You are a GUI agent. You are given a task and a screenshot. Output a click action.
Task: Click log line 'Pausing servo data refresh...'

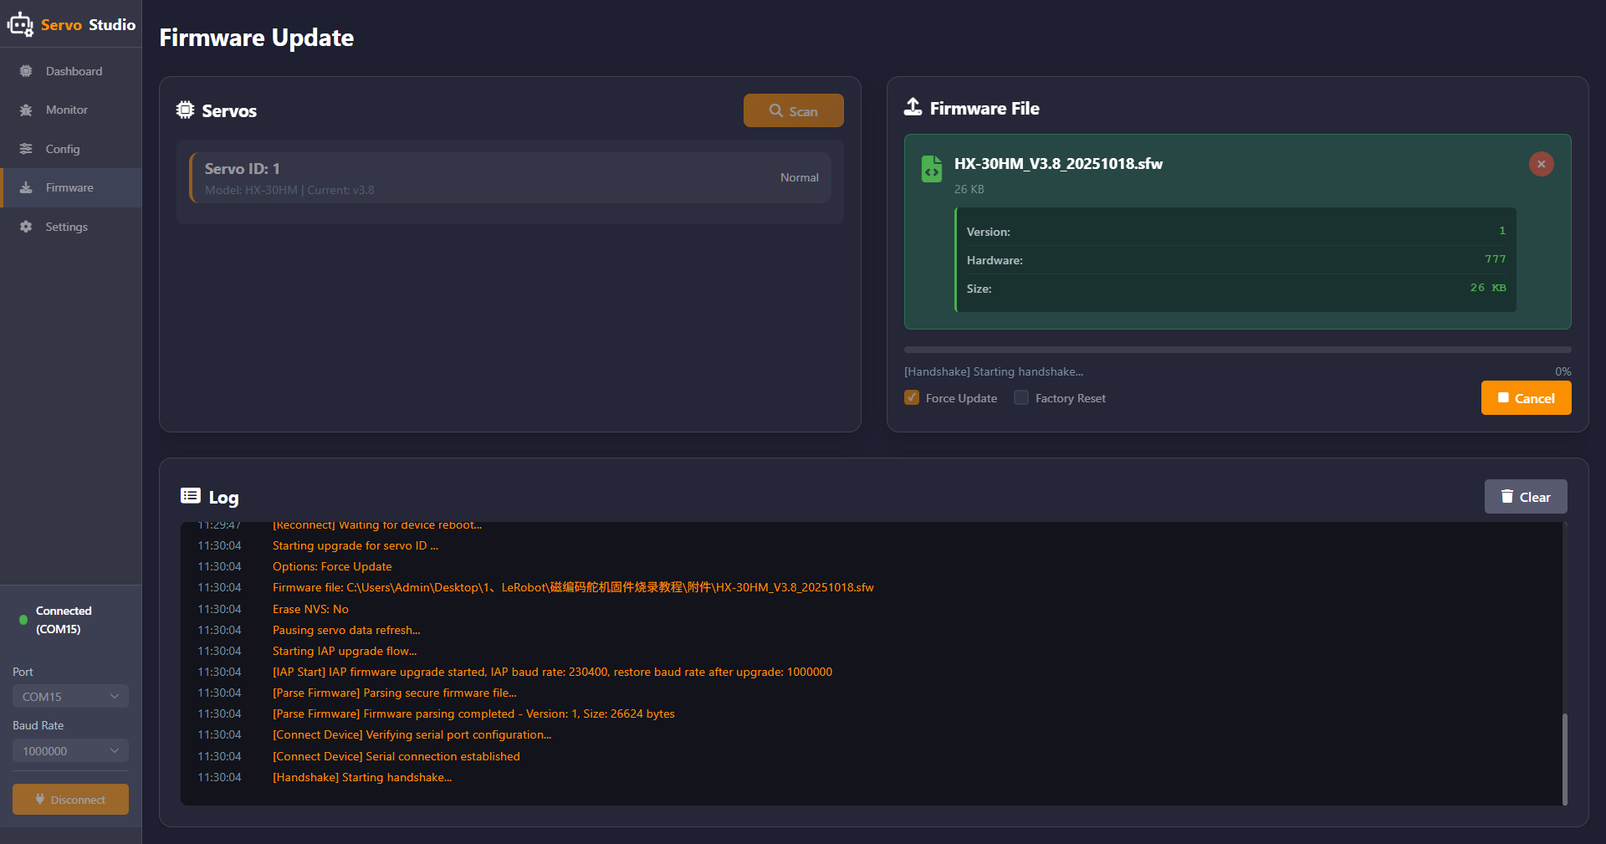(346, 630)
